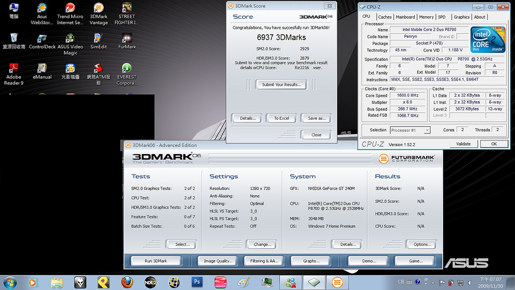Open the eManual desktop icon
Viewport: 515px width, 290px height.
42,71
